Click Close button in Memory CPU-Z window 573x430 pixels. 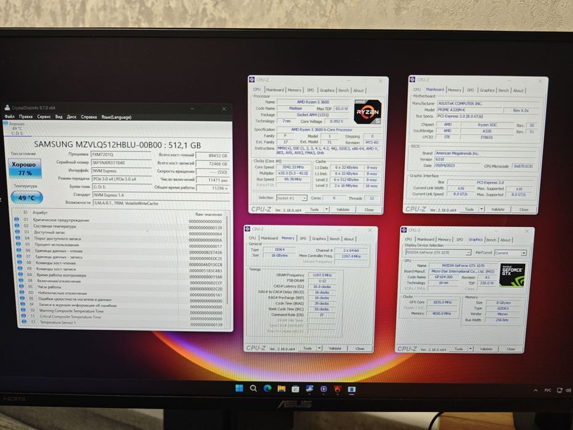(x=360, y=348)
